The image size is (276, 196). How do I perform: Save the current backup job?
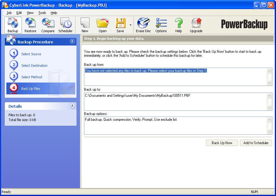(120, 25)
